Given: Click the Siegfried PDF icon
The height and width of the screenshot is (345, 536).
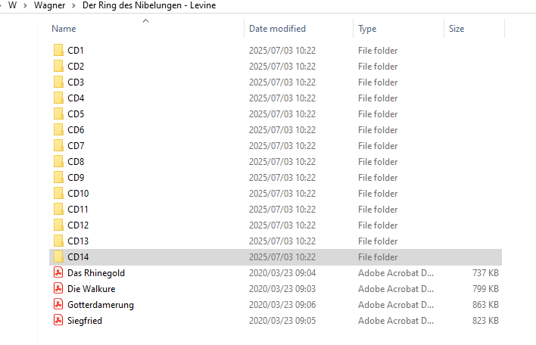Looking at the screenshot, I should [x=58, y=321].
